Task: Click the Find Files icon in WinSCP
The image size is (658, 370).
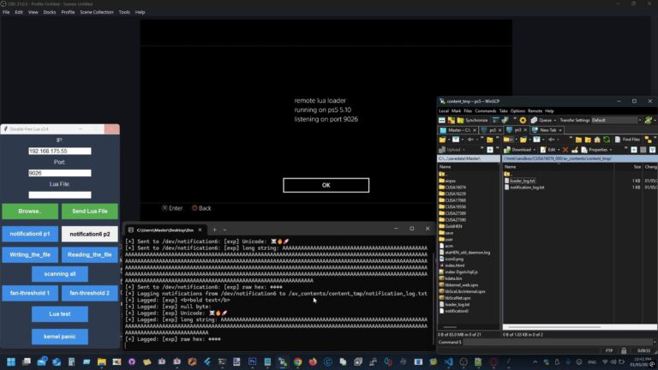Action: [618, 140]
